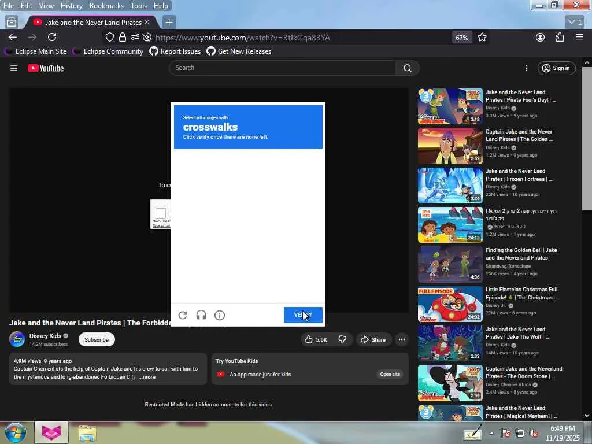Click the site security padlock icon

point(123,37)
